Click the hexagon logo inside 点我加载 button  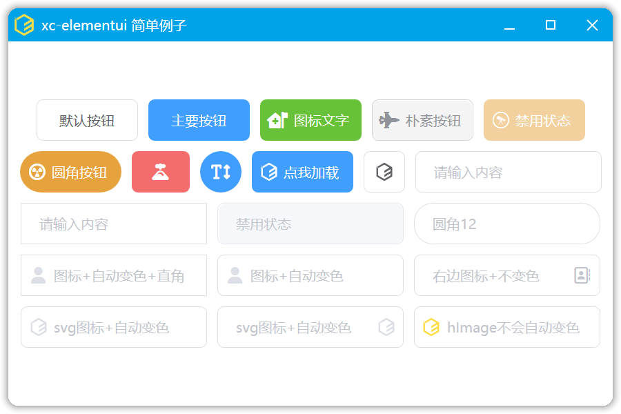(270, 172)
